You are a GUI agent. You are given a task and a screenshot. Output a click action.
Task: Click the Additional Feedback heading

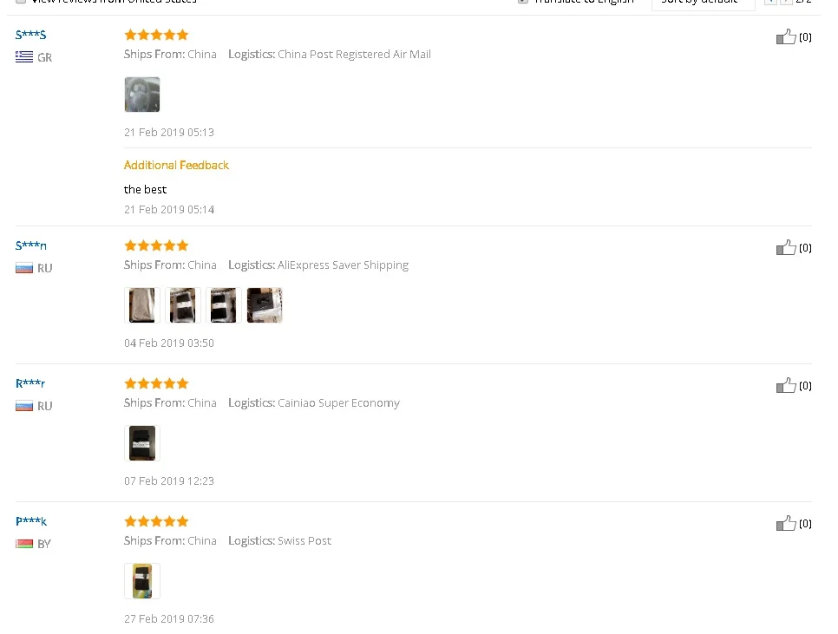pyautogui.click(x=176, y=165)
